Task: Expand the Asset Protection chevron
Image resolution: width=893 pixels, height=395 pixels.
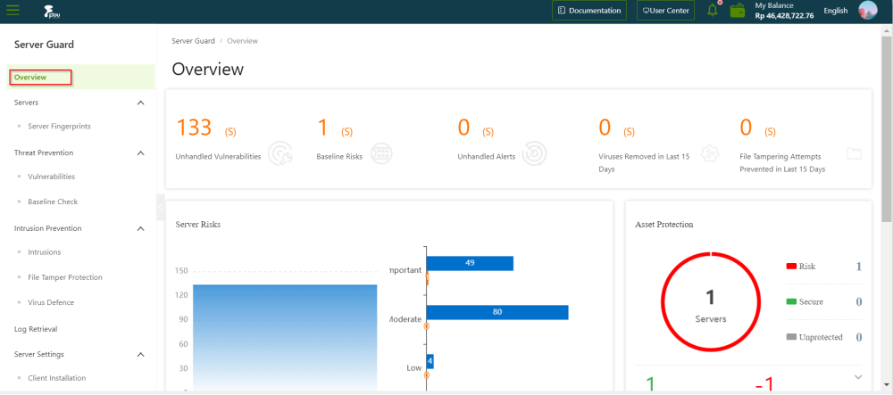Action: tap(858, 377)
